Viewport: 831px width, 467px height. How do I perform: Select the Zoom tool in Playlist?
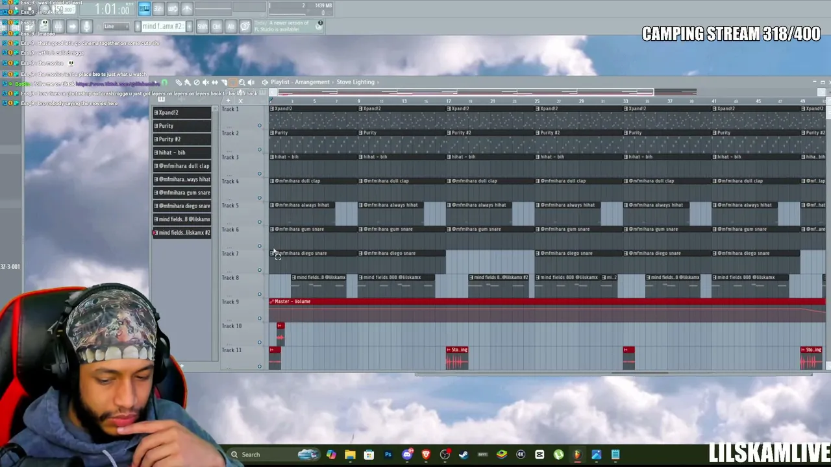click(242, 82)
